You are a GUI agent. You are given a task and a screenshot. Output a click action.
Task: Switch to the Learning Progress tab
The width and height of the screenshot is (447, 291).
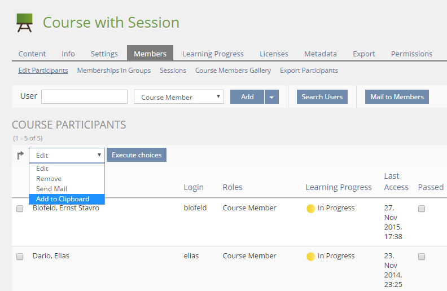213,54
